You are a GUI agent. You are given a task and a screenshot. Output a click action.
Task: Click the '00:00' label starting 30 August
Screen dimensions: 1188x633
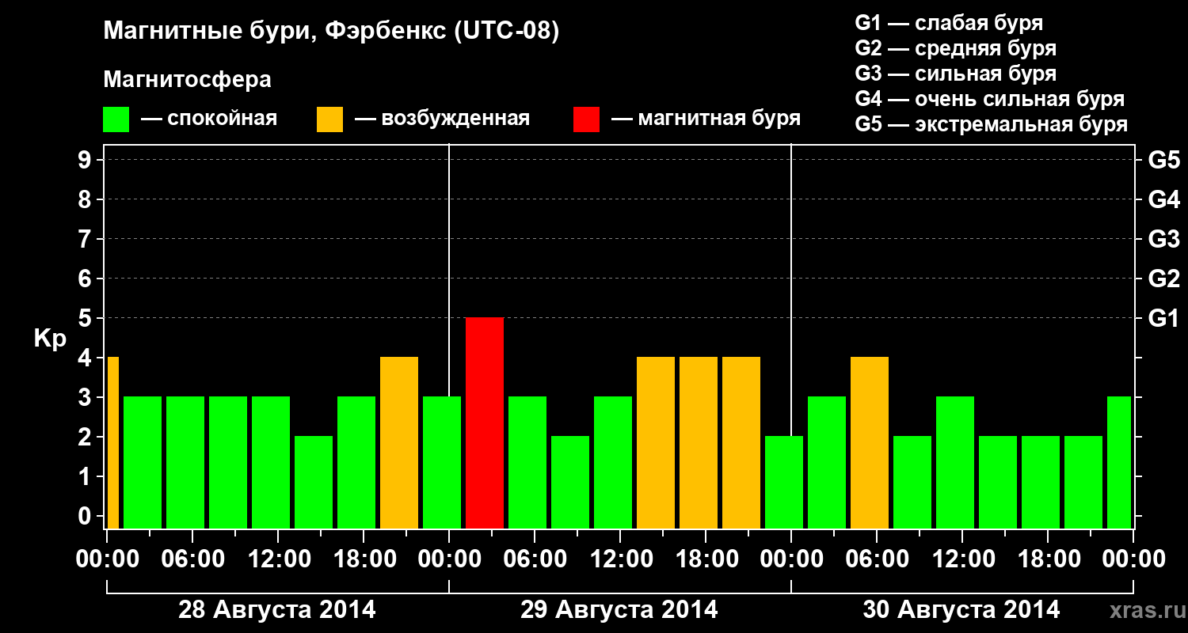click(x=791, y=559)
